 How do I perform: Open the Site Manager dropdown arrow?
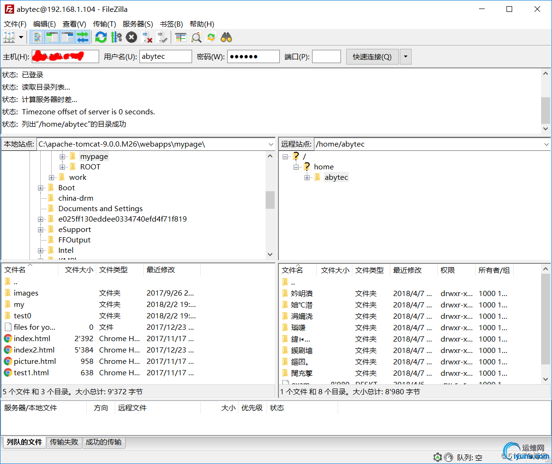(21, 37)
